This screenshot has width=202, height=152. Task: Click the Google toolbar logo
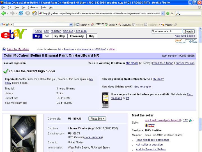(x=5, y=24)
